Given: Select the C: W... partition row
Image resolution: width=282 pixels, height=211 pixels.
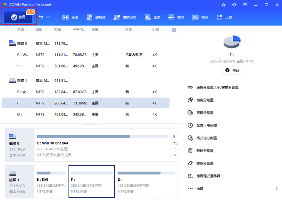Looking at the screenshot, I should click(x=86, y=55).
